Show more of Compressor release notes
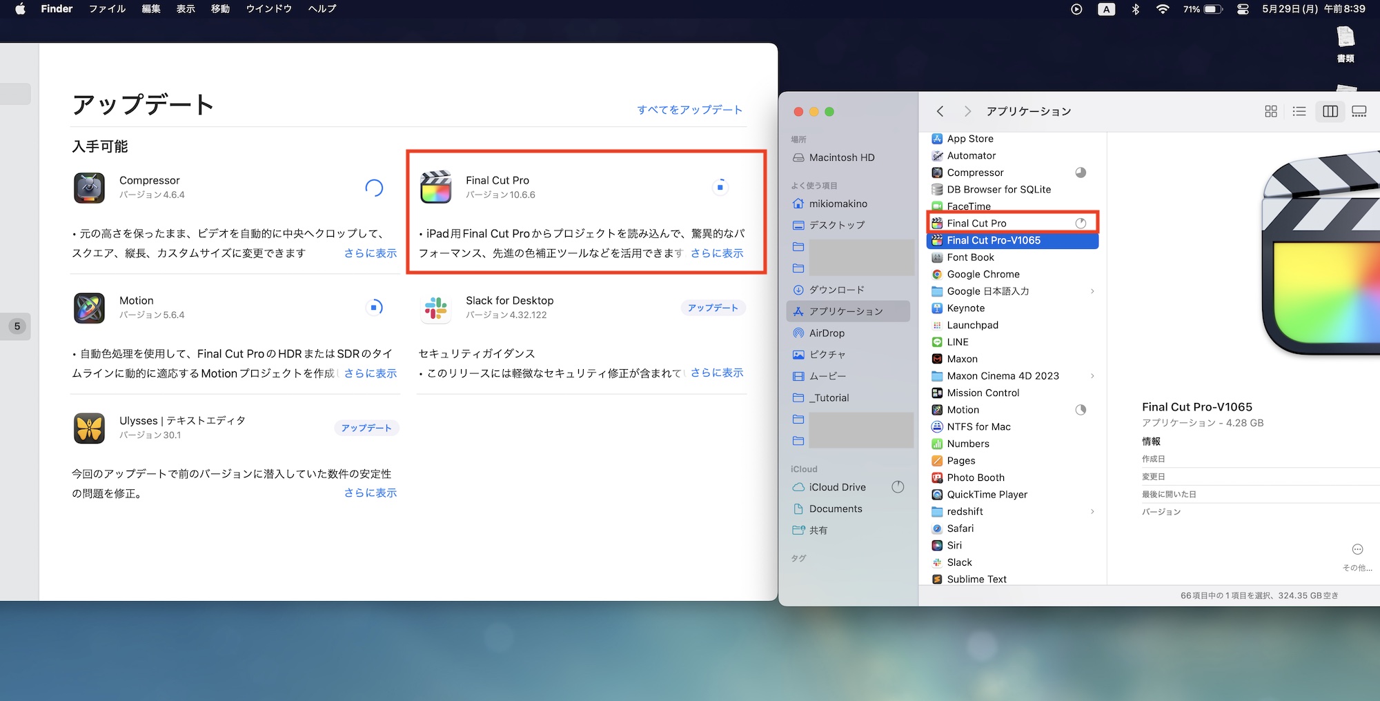Image resolution: width=1380 pixels, height=701 pixels. [371, 253]
